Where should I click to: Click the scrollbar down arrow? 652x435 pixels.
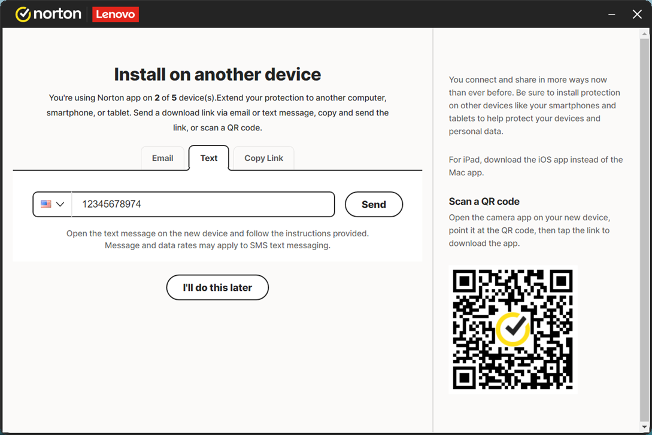click(644, 427)
